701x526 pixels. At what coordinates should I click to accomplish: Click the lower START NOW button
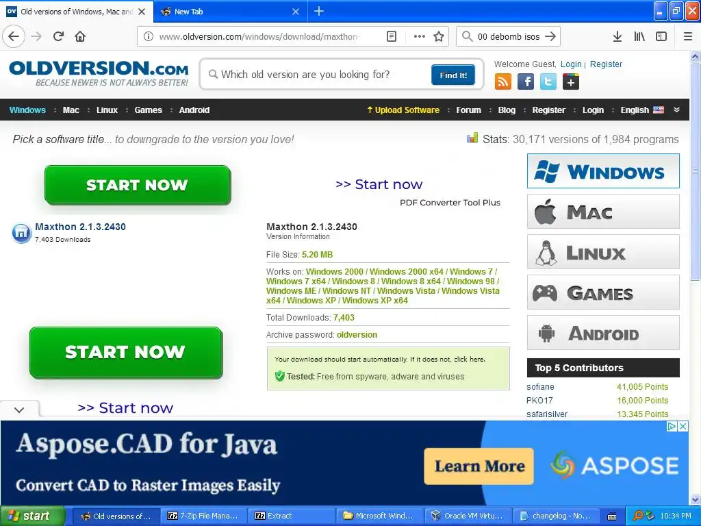pyautogui.click(x=126, y=352)
